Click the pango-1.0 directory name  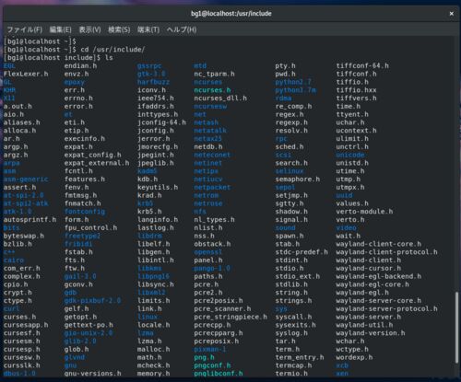212,268
